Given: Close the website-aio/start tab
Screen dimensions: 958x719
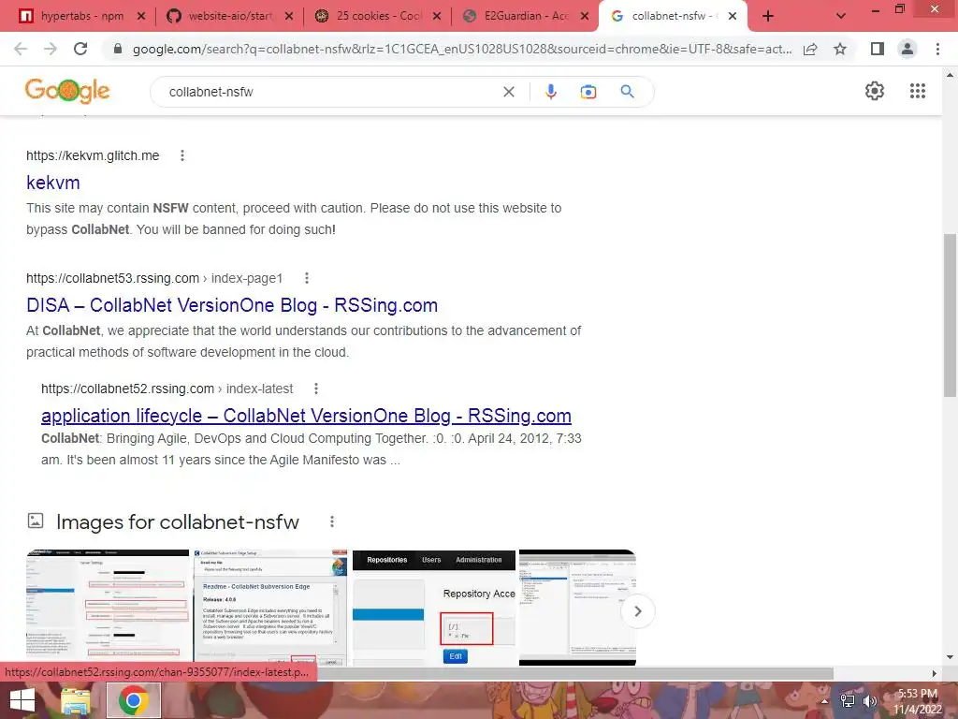Looking at the screenshot, I should click(x=289, y=17).
